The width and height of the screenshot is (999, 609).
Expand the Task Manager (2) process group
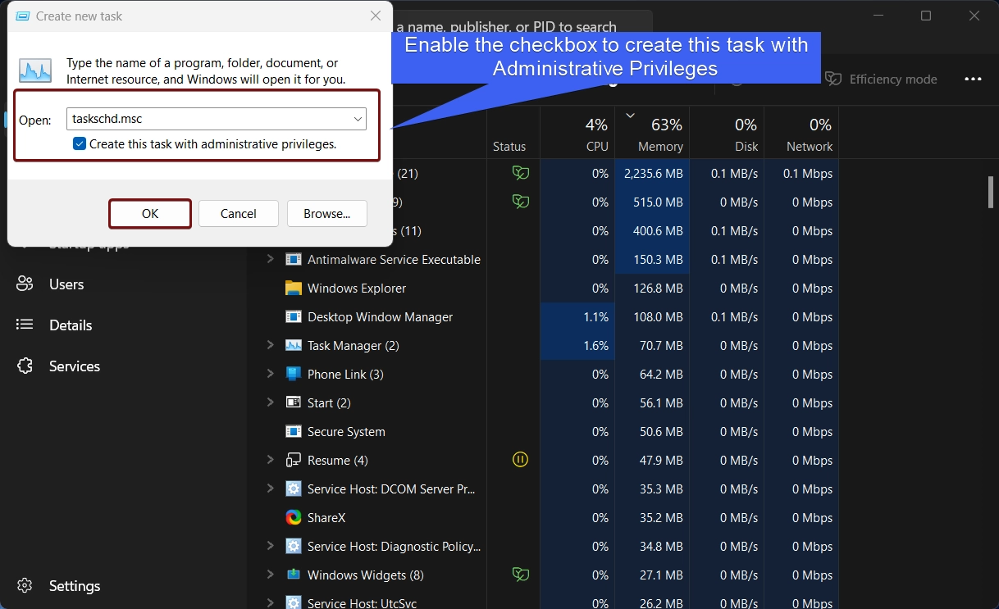click(270, 345)
